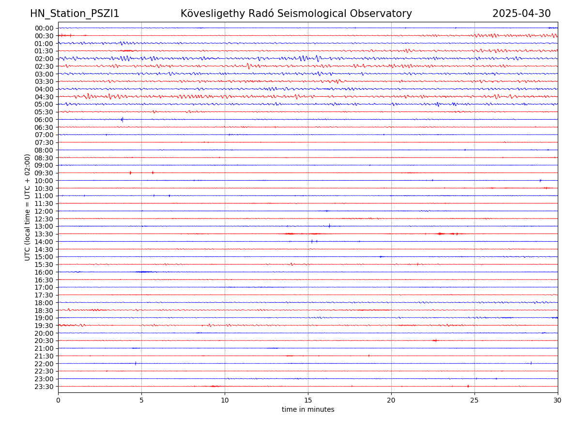Select the 2025-04-30 date label
Screen dimensions: 581x436
pos(521,14)
